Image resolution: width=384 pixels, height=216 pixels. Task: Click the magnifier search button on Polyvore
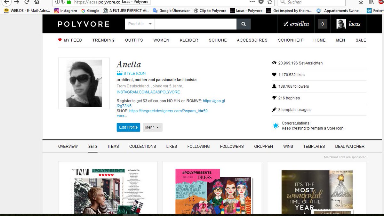244,24
